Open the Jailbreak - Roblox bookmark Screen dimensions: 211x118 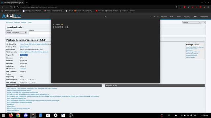point(127,11)
